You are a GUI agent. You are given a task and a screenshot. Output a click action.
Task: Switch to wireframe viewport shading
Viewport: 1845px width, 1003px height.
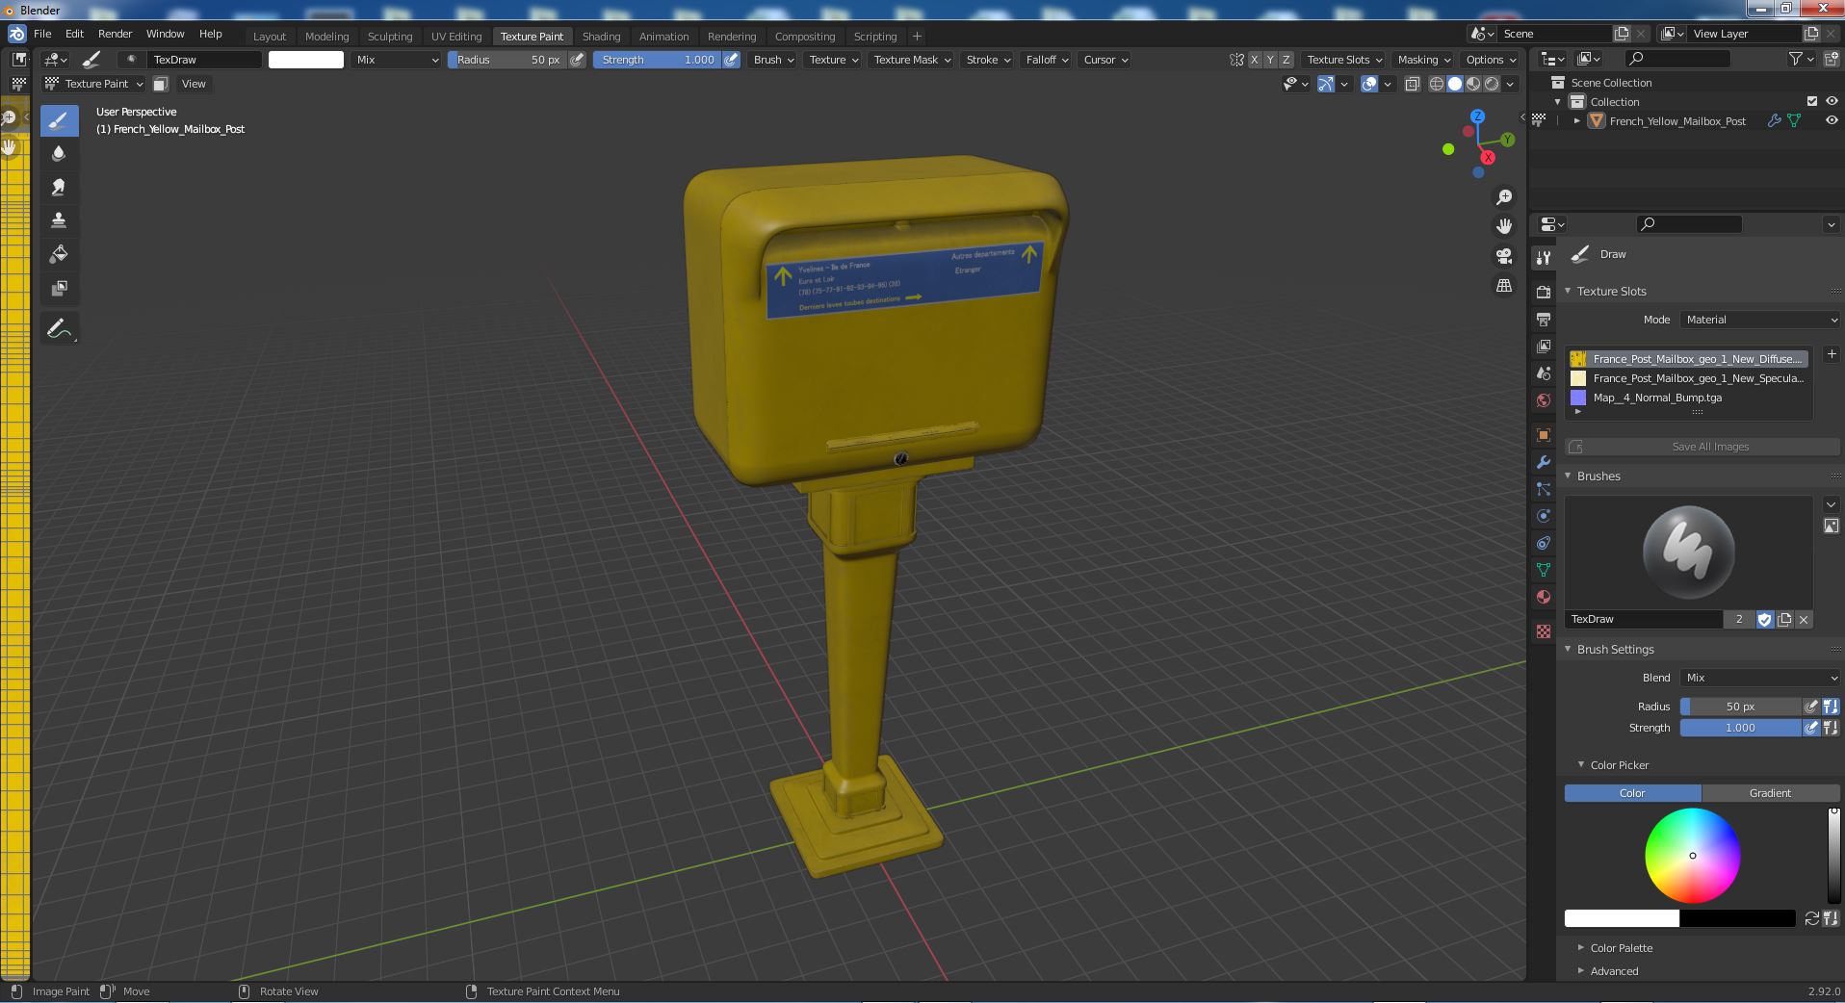[x=1436, y=84]
